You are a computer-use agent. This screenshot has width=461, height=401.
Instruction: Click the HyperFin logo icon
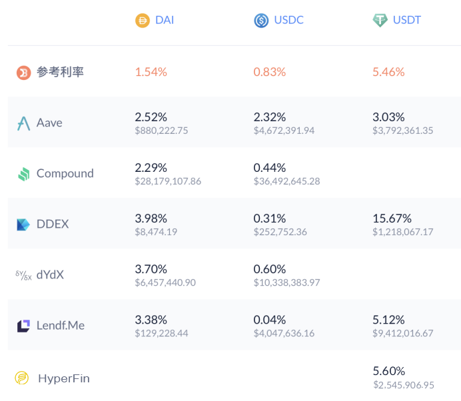22,378
